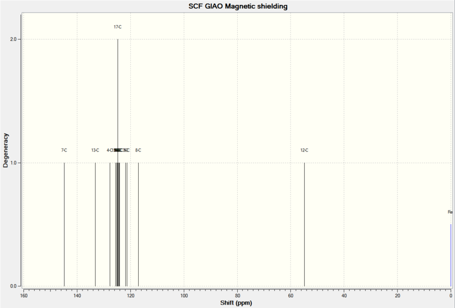Select the 13-C peak label
Image resolution: width=455 pixels, height=308 pixels.
tap(95, 150)
